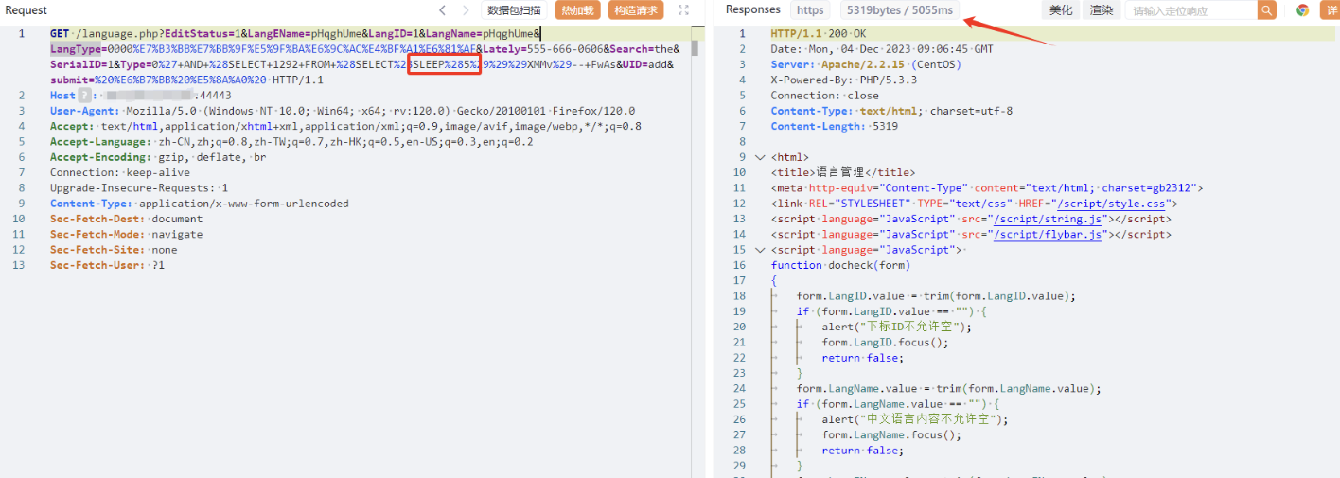Click the Connection: keep-alive line
This screenshot has height=478, width=1340.
(x=120, y=172)
